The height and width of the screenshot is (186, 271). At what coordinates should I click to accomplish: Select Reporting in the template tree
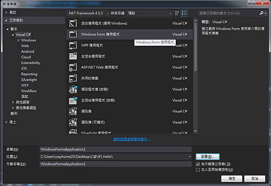pyautogui.click(x=29, y=74)
